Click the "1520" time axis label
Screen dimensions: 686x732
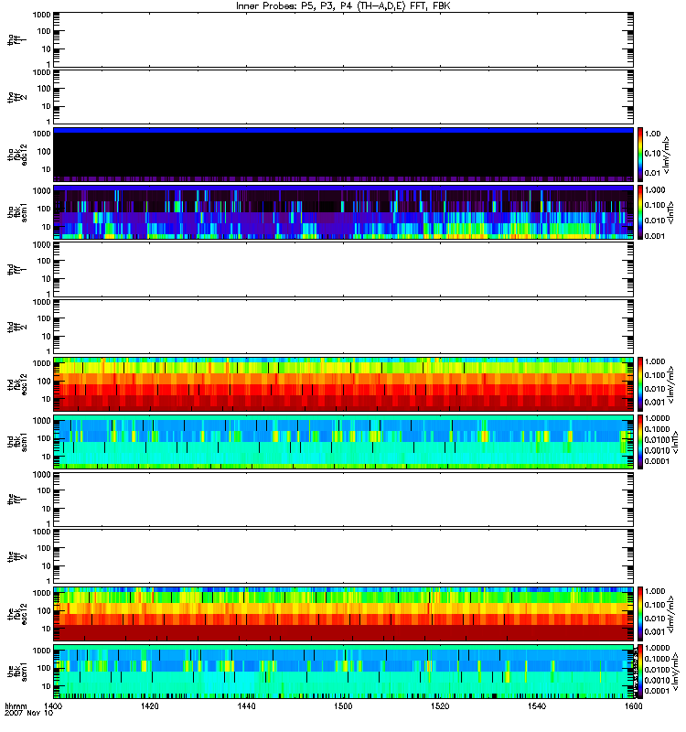[x=440, y=705]
